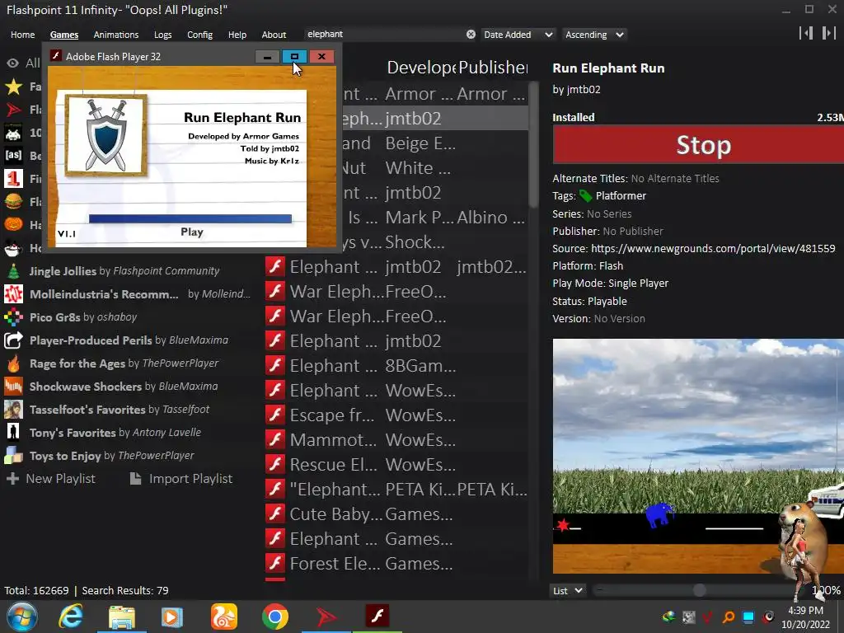Click the New Playlist button

[x=51, y=479]
